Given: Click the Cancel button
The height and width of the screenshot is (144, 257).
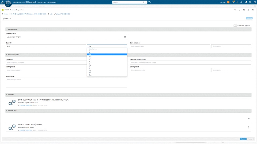Looking at the screenshot, I should tap(250, 139).
